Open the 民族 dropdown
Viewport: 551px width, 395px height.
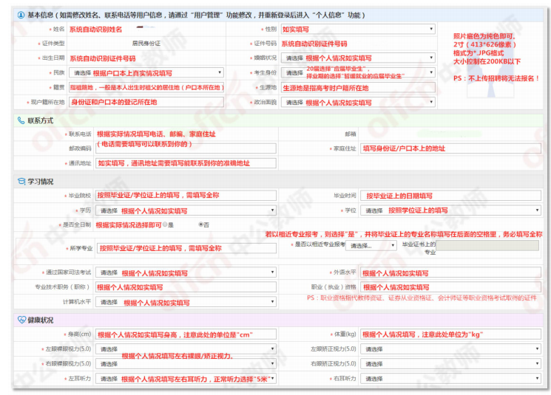146,72
